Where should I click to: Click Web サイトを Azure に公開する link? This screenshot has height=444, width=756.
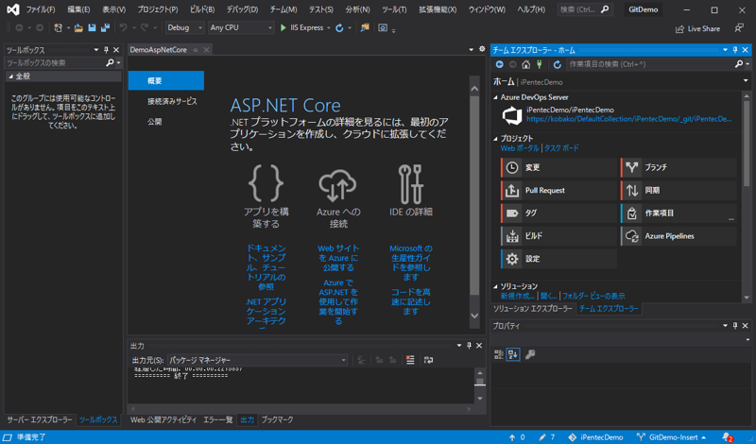(x=338, y=258)
